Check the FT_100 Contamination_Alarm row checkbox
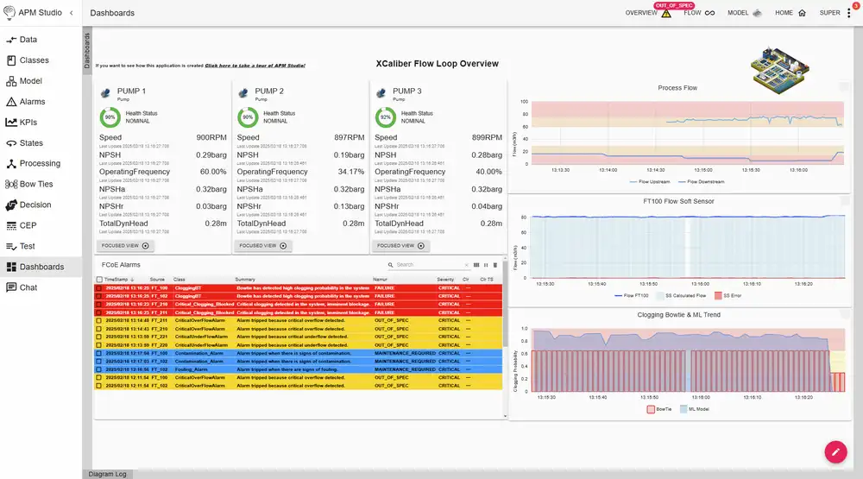 [x=99, y=353]
